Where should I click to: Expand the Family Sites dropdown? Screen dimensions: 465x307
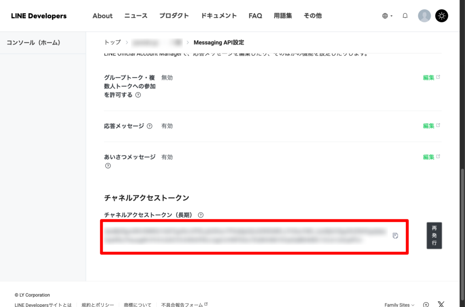(x=400, y=305)
